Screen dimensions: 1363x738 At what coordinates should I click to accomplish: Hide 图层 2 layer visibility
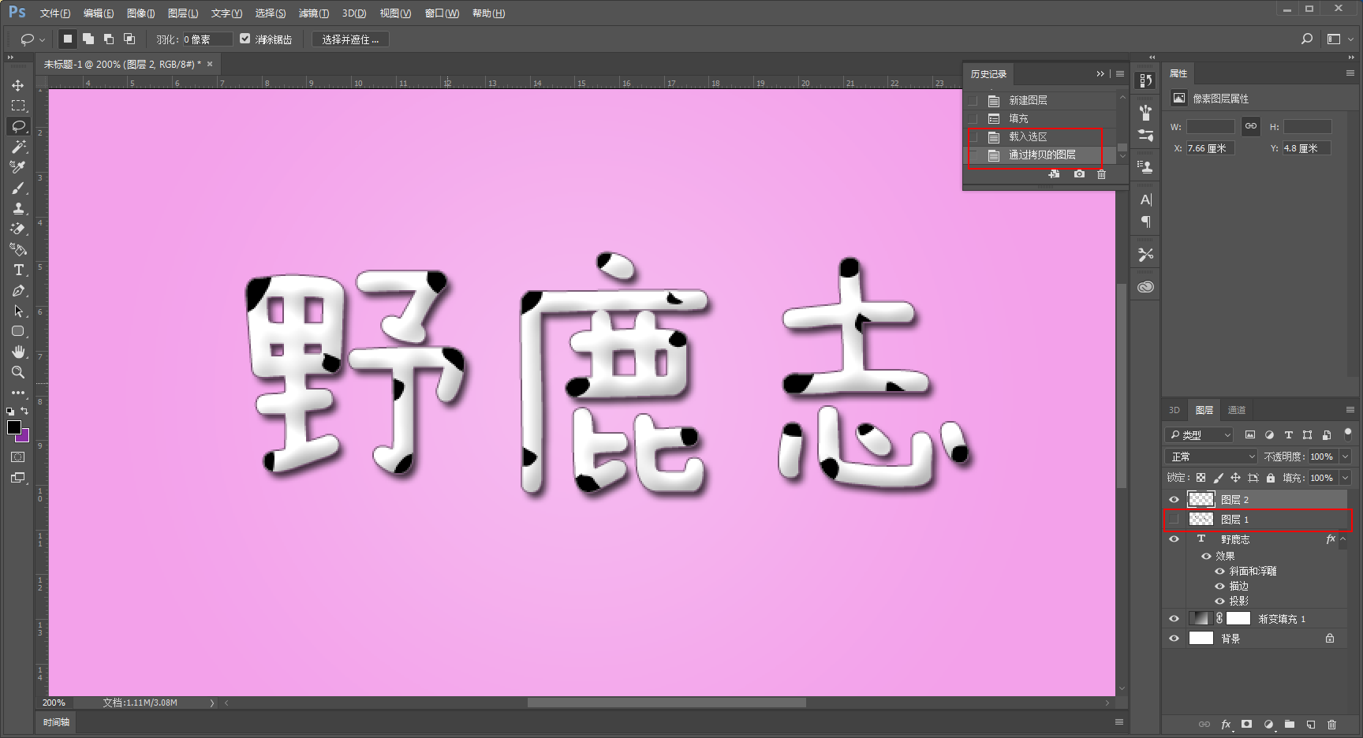click(x=1174, y=499)
